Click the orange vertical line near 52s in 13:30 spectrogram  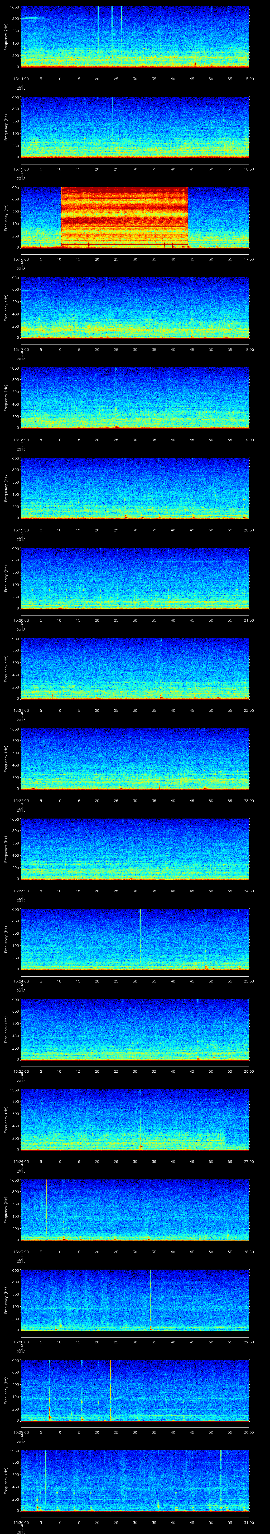[x=221, y=1480]
